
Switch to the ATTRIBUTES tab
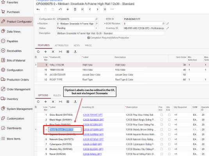pos(62,45)
